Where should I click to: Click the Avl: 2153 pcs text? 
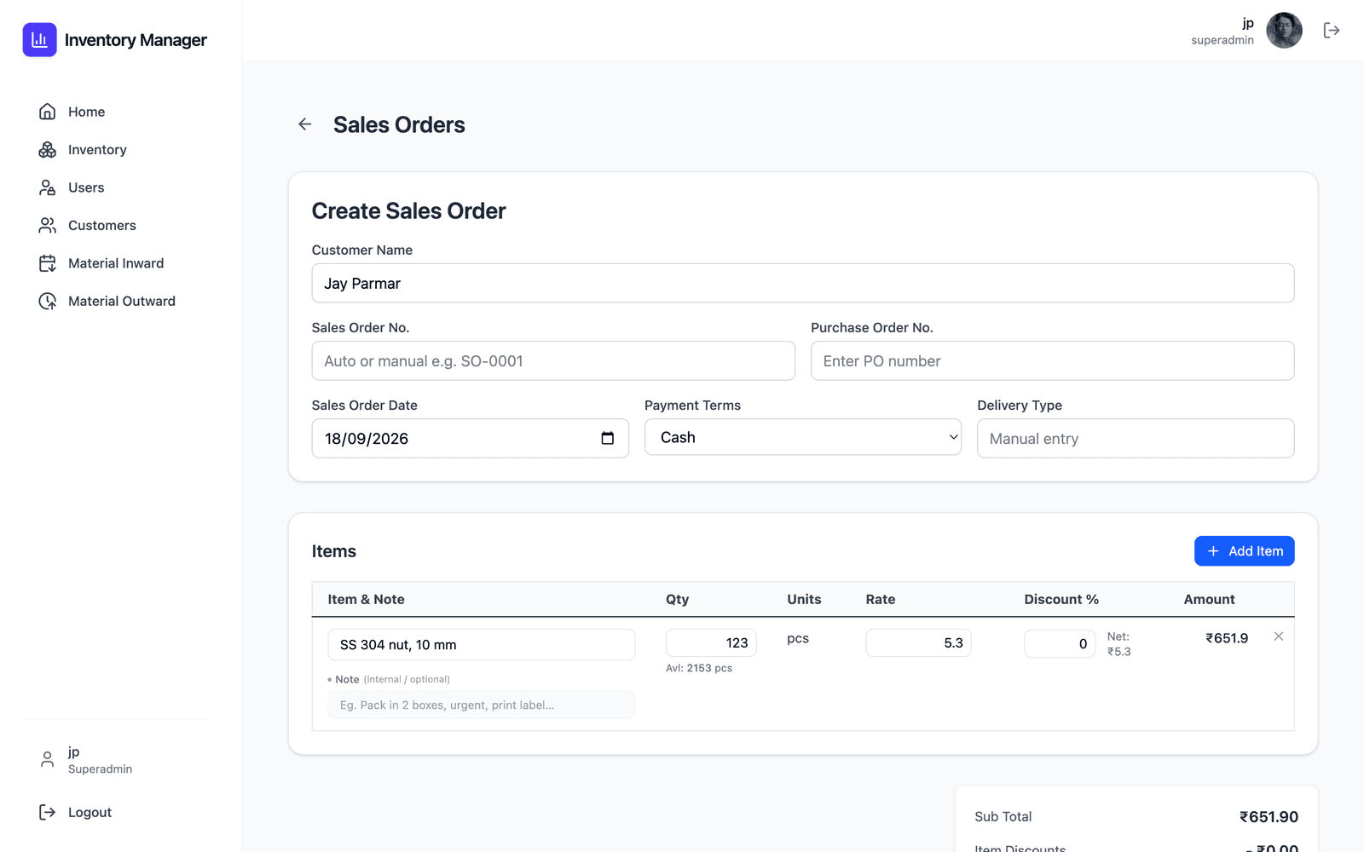pos(699,668)
